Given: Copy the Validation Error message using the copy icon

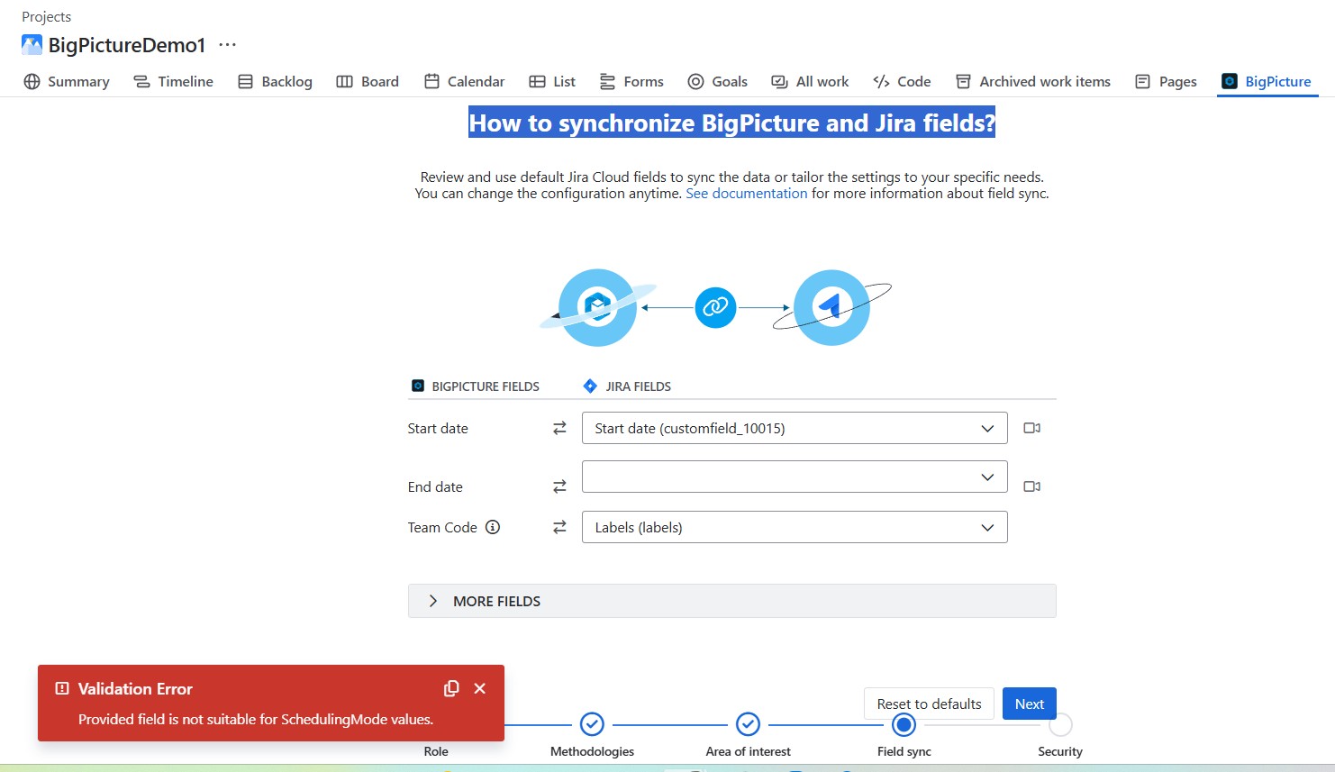Looking at the screenshot, I should click(x=451, y=687).
